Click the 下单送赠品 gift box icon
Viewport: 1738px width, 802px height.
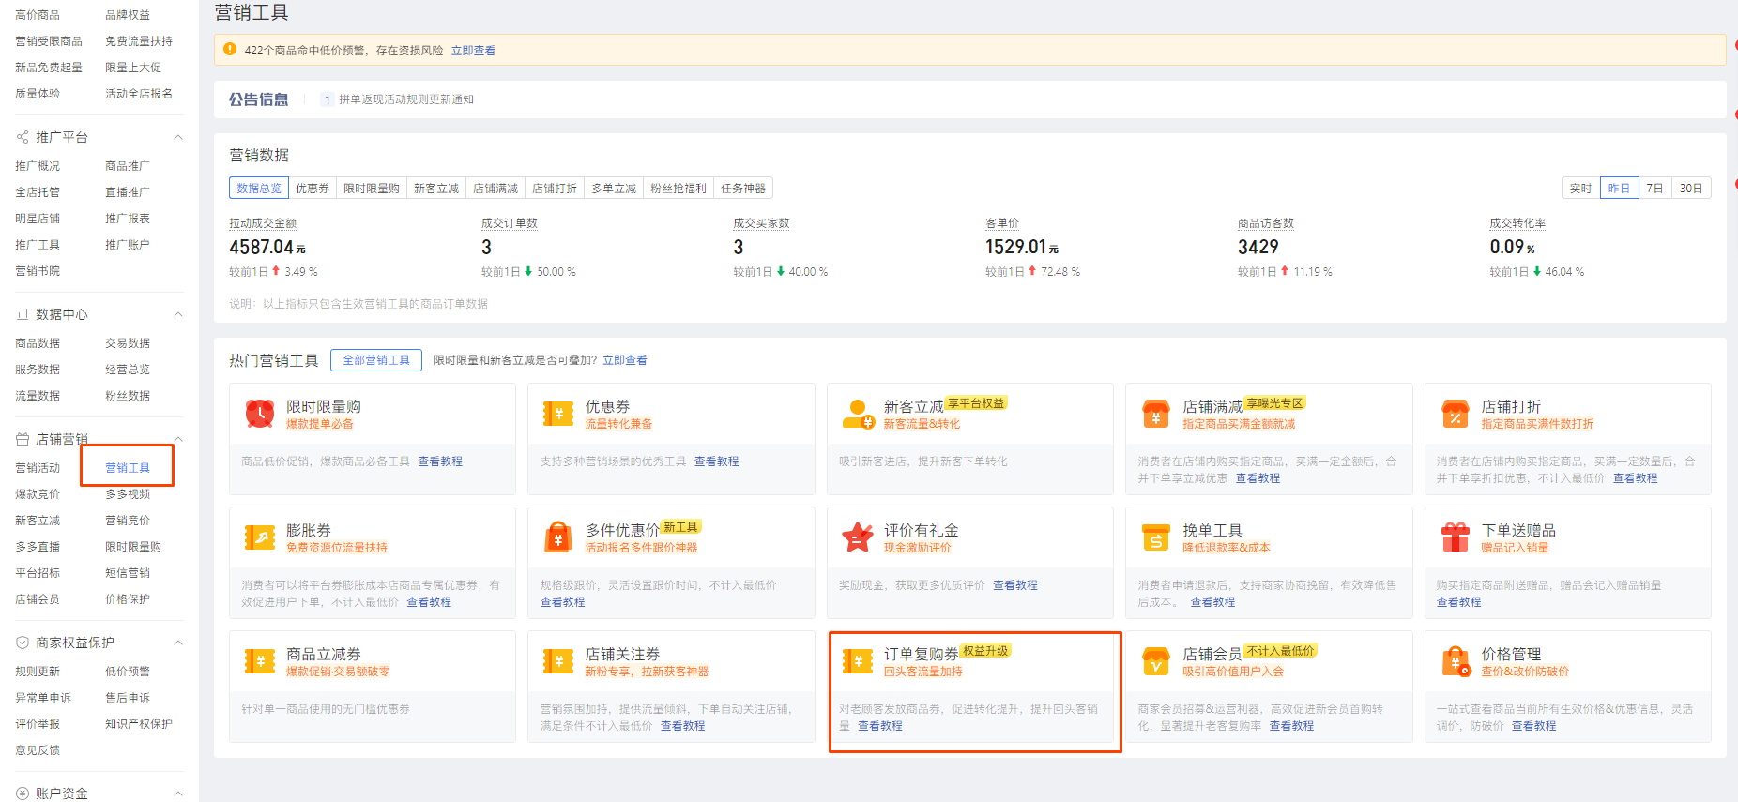pos(1455,537)
